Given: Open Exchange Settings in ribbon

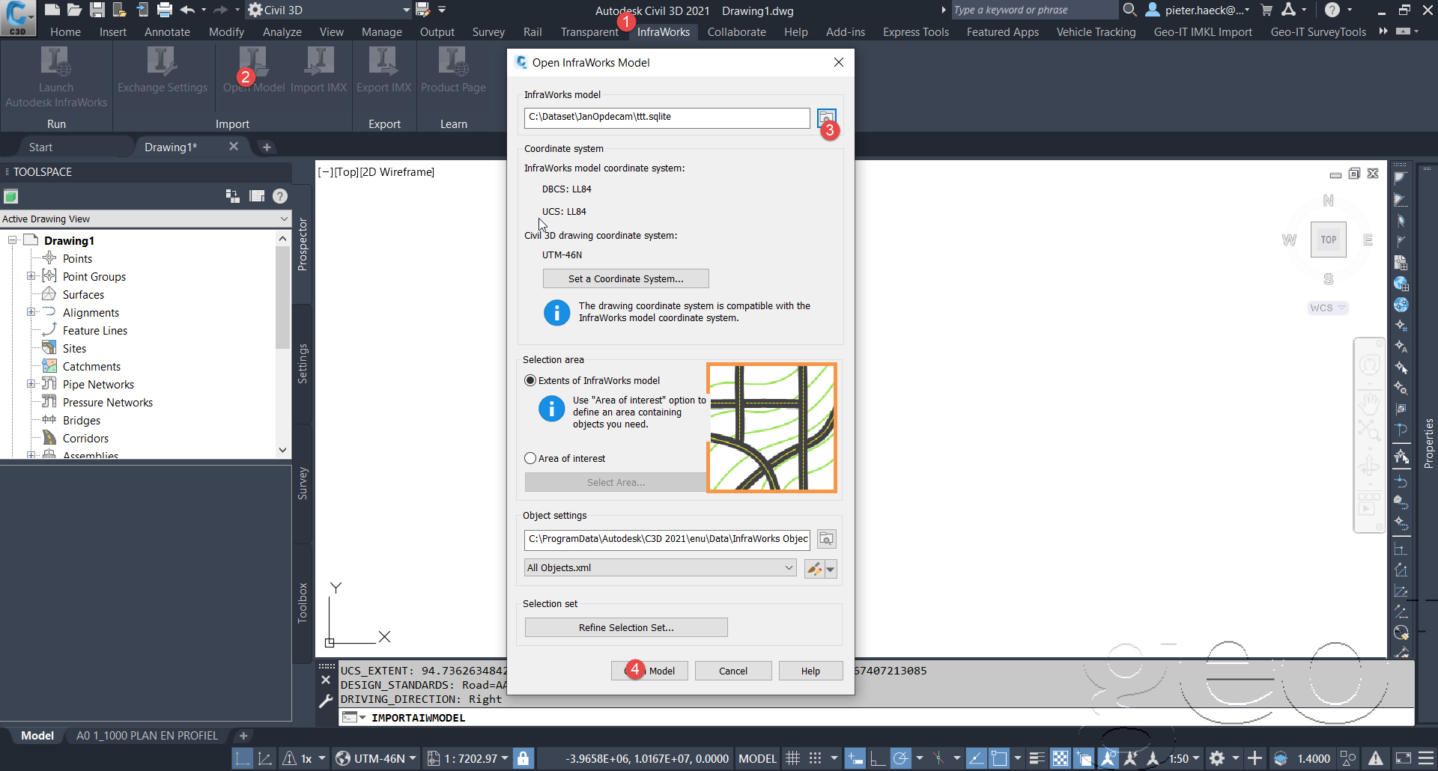Looking at the screenshot, I should [162, 71].
